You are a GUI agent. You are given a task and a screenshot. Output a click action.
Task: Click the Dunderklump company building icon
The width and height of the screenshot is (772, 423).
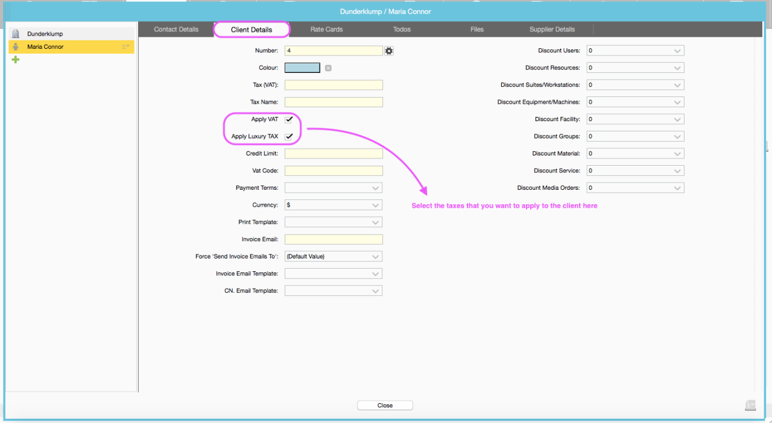tap(16, 34)
